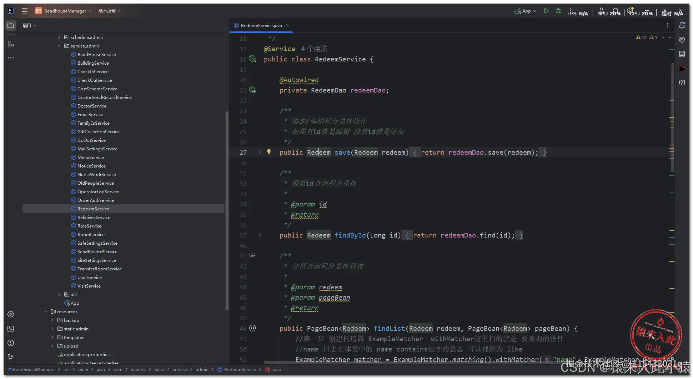Open the AI Assistant swirl icon
This screenshot has width=693, height=379.
pos(682,40)
